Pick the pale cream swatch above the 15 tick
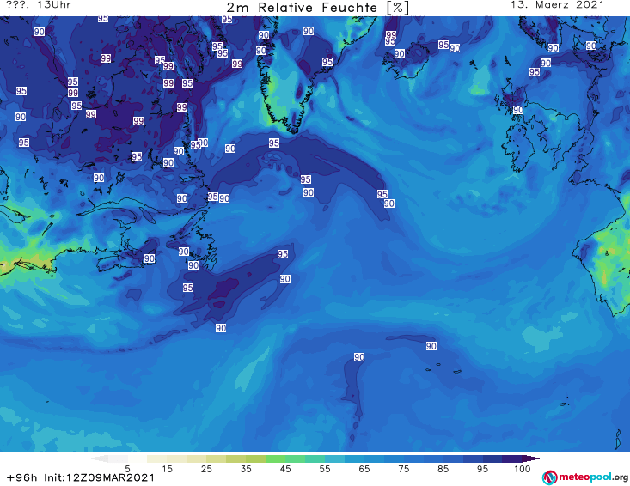 (x=157, y=459)
